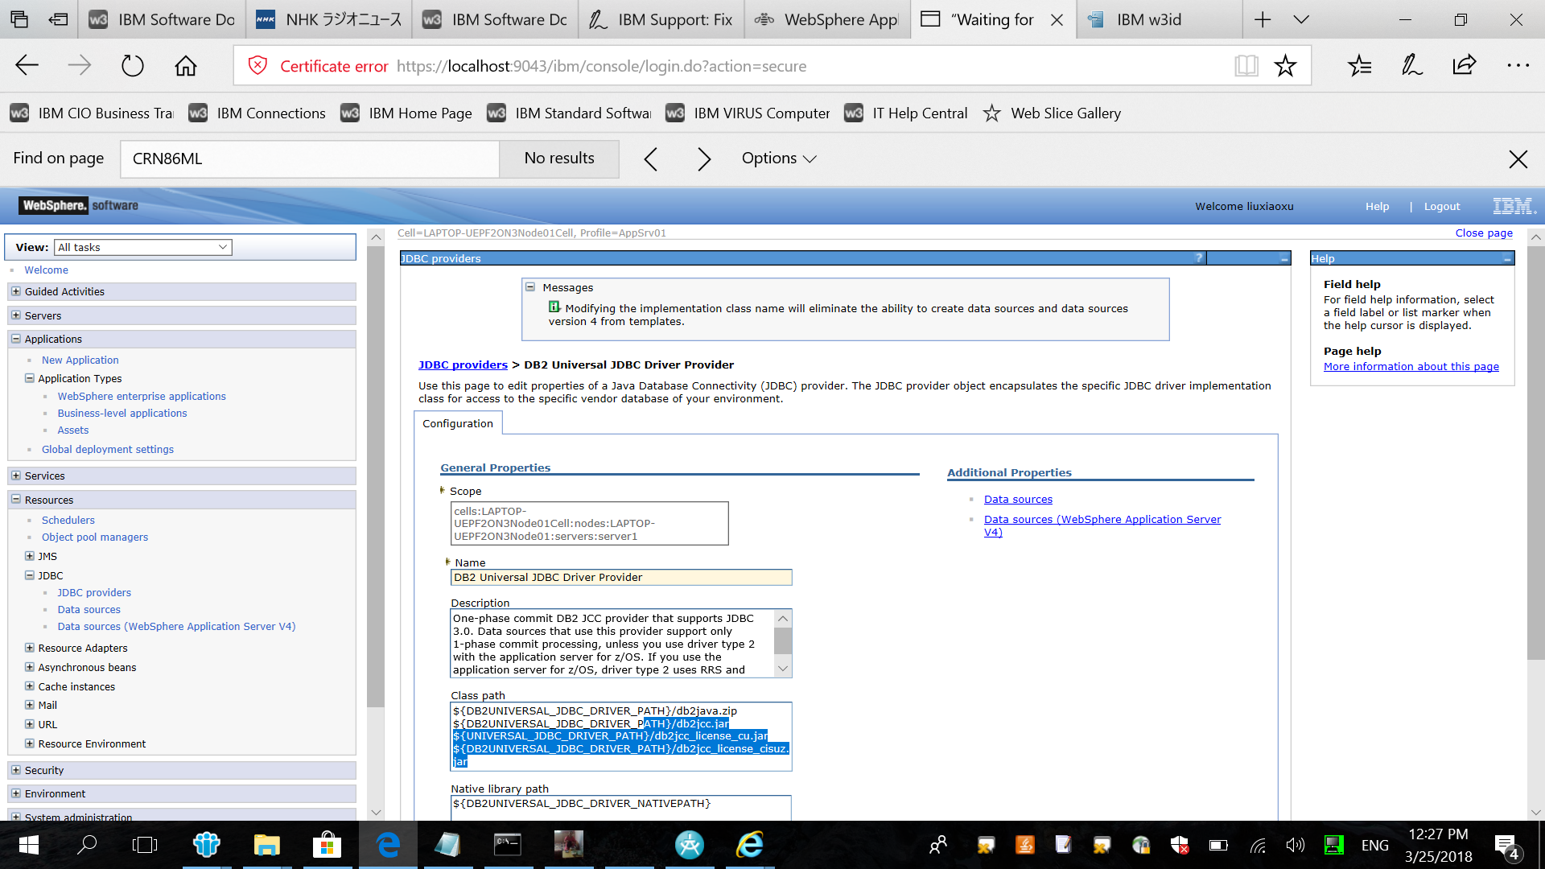This screenshot has width=1545, height=869.
Task: Switch to WebSphere Appl tab
Action: coord(828,20)
